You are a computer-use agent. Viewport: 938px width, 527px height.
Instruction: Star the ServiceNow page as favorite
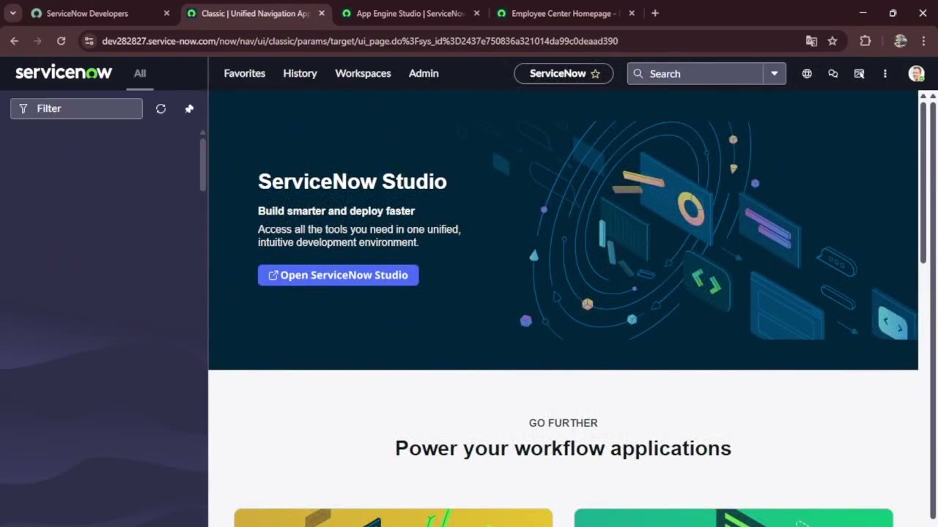tap(596, 73)
